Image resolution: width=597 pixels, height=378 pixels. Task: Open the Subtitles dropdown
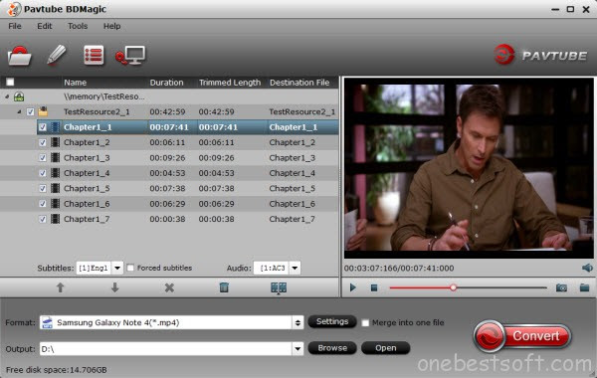pos(117,268)
